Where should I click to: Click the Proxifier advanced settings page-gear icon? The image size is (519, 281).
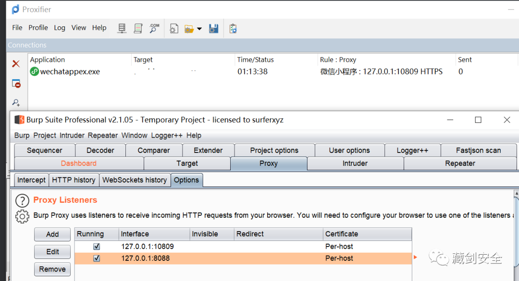pyautogui.click(x=174, y=29)
